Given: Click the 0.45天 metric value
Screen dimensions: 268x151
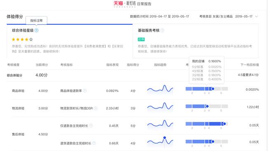Looking at the screenshot, I should [114, 126].
